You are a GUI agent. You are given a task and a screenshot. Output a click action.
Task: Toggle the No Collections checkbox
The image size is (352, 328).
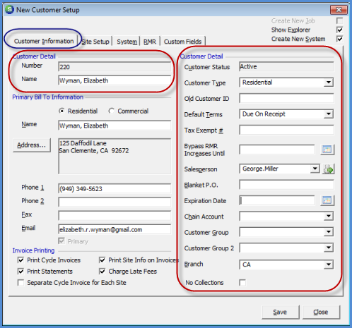pyautogui.click(x=242, y=282)
